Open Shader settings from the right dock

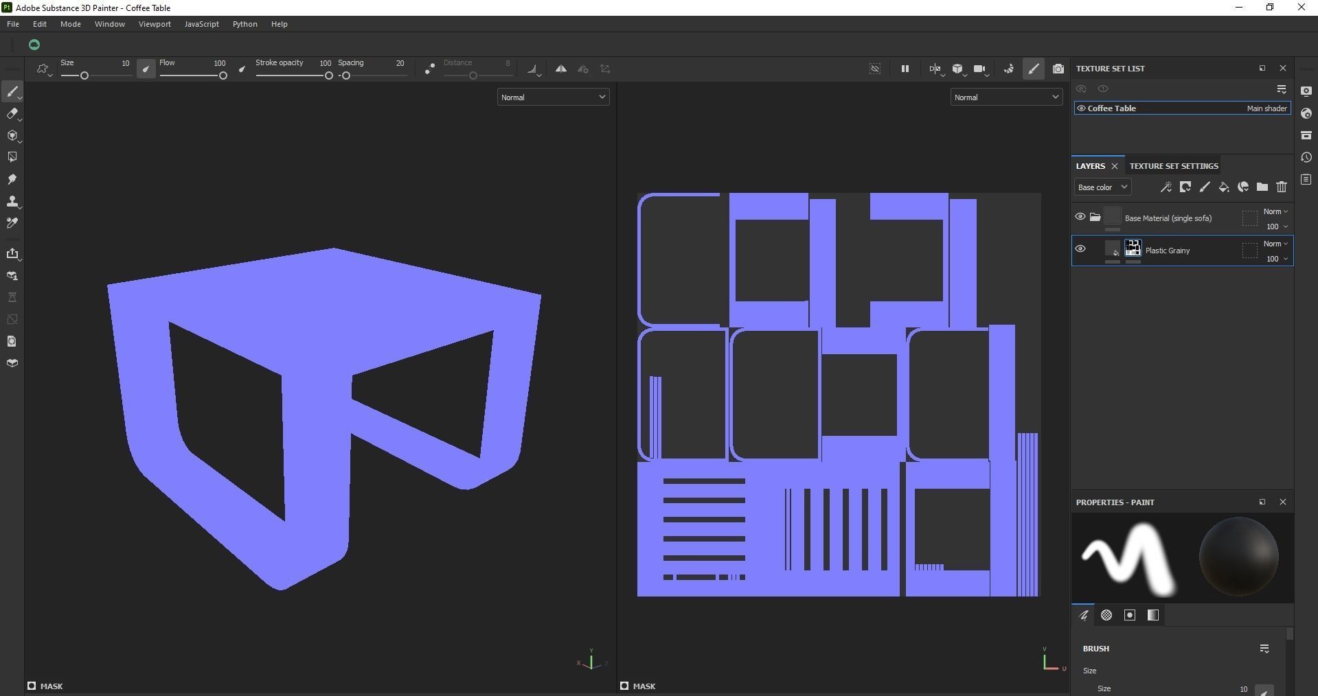(x=1306, y=113)
